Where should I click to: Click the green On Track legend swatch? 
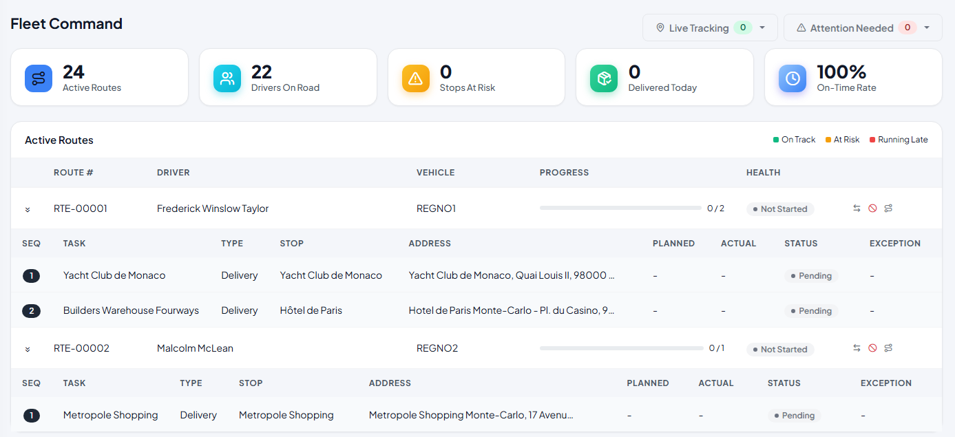(x=776, y=140)
